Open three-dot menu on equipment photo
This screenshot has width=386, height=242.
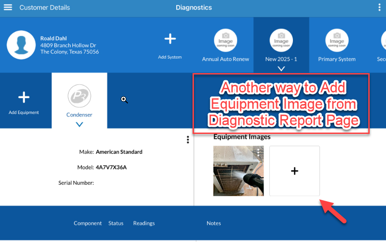click(x=258, y=152)
